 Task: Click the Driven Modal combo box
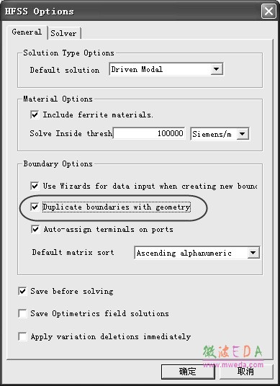pyautogui.click(x=166, y=69)
